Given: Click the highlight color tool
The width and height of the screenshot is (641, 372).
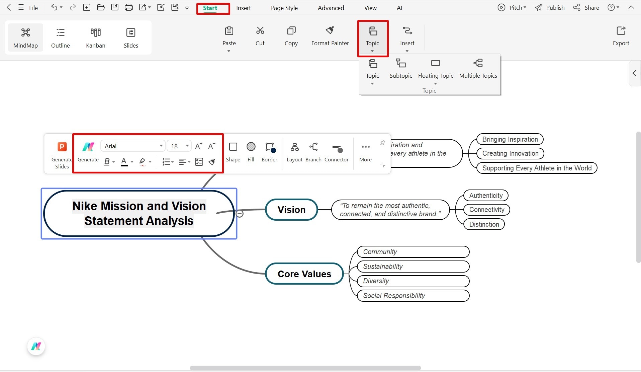Looking at the screenshot, I should coord(142,162).
